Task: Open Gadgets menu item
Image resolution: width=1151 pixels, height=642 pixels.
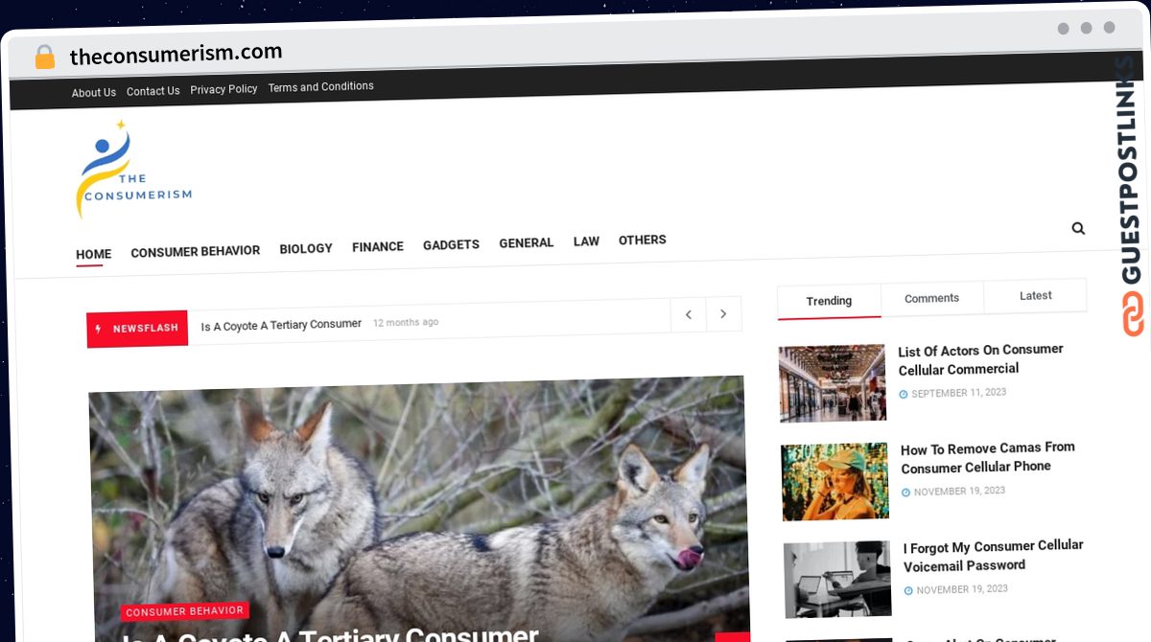Action: (x=451, y=244)
